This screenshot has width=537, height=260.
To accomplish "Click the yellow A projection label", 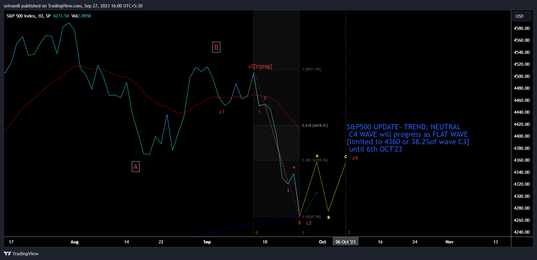I will [x=317, y=156].
